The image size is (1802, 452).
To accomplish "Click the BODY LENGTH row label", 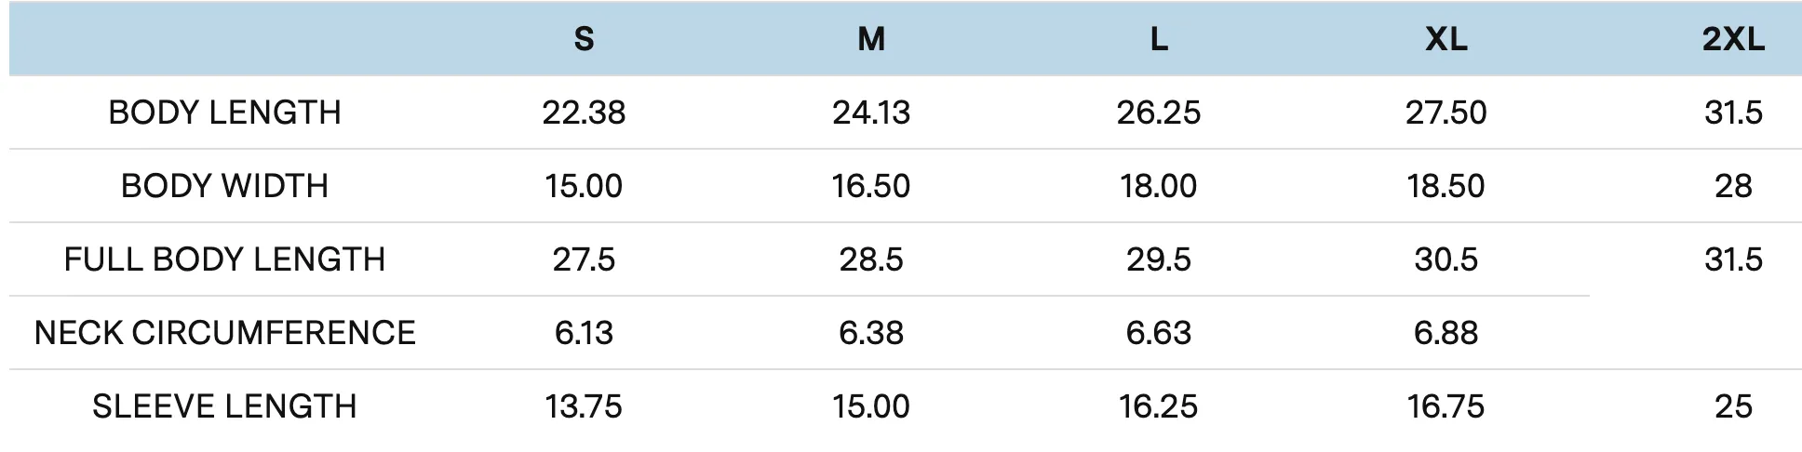I will click(x=224, y=113).
